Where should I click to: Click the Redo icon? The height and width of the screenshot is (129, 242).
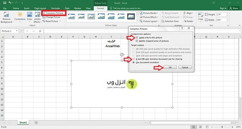pos(16,3)
